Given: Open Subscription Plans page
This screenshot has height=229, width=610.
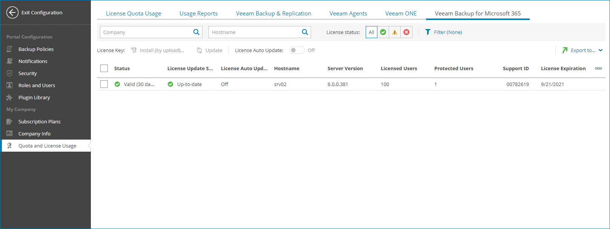Looking at the screenshot, I should point(40,121).
